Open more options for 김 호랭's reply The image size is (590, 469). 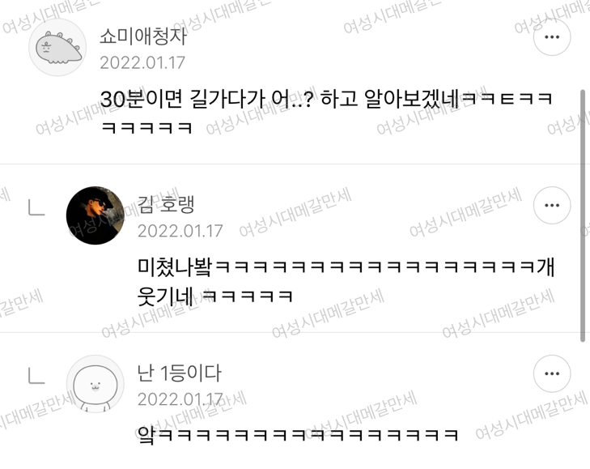coord(552,205)
